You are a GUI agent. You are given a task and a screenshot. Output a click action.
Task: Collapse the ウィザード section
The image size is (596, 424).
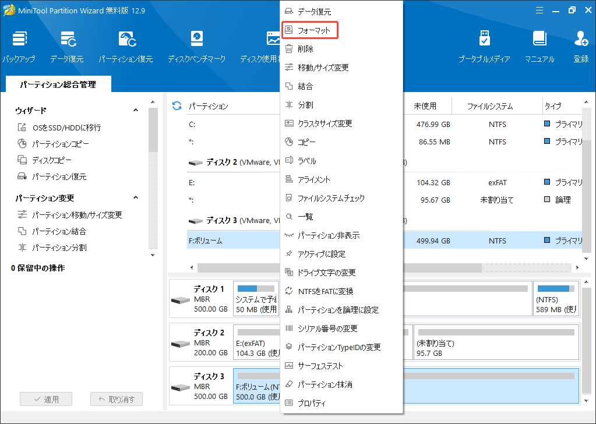tap(136, 110)
